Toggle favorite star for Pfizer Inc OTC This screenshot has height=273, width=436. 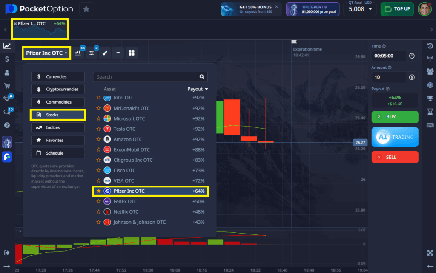[98, 191]
